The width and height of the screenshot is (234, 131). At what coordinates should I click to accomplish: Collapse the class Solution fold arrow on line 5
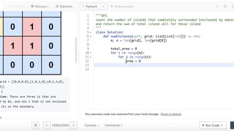(x=91, y=32)
